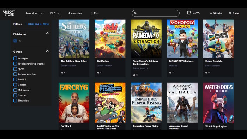
Task: Click inside the search input field
Action: click(156, 13)
